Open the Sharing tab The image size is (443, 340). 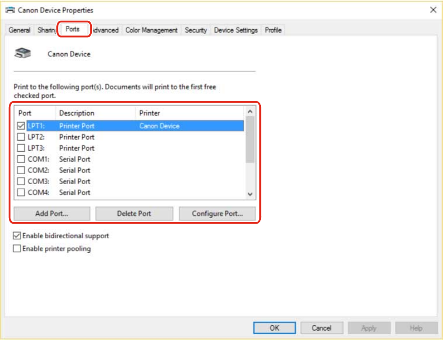point(46,30)
